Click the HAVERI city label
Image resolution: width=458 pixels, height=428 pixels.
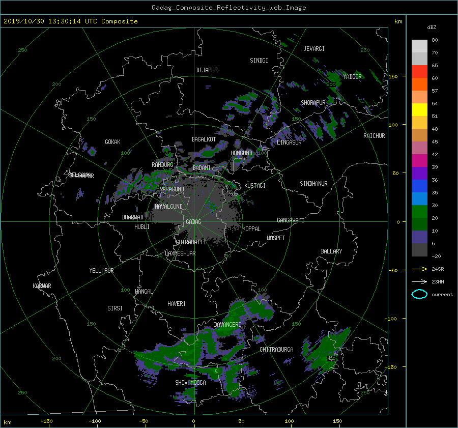coord(177,304)
